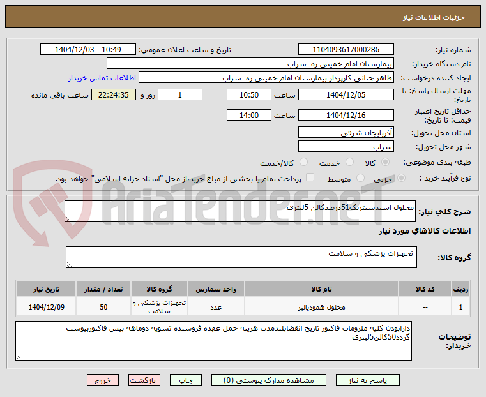Click the row number cell 1
Viewport: 486px width, 397px height.
point(460,307)
